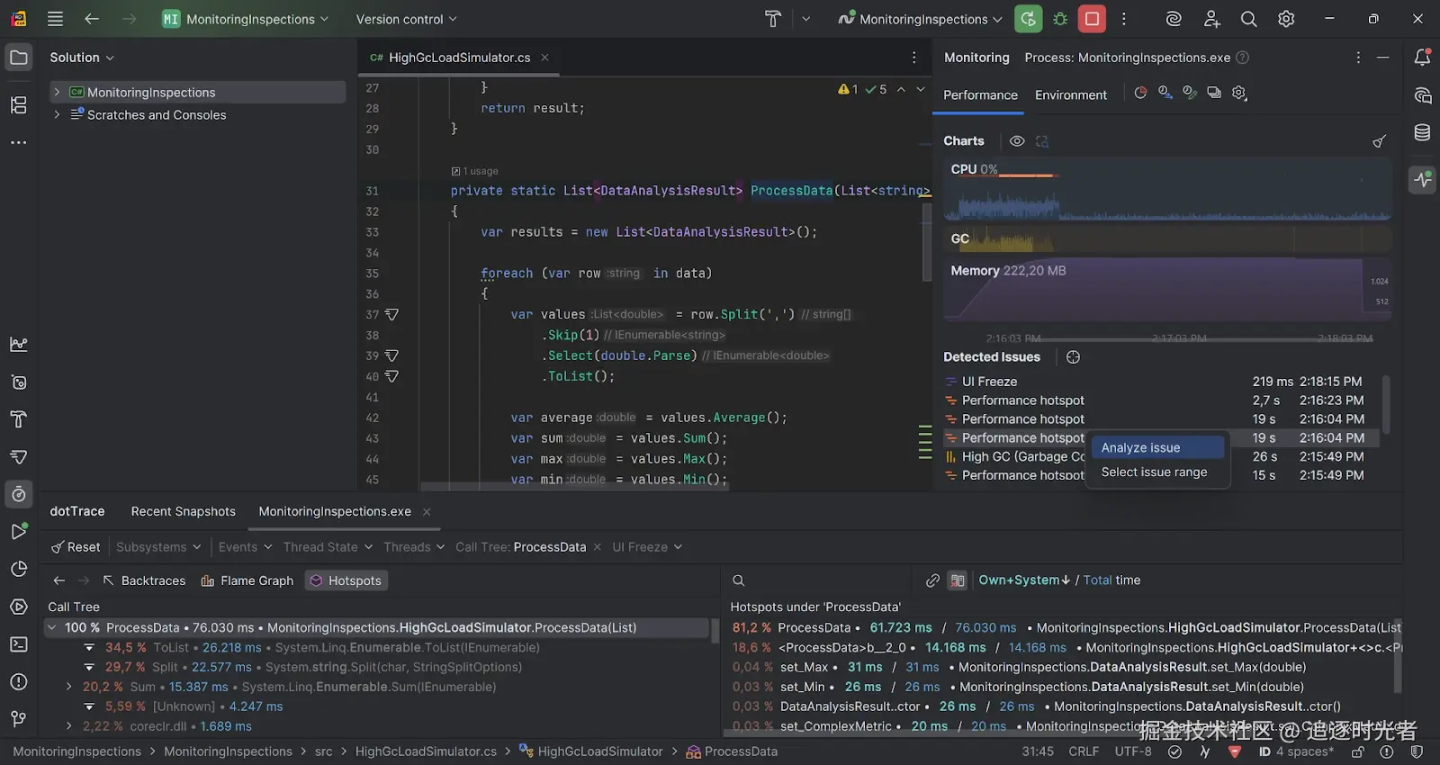Open Search Everywhere magnifier icon
Image resolution: width=1440 pixels, height=765 pixels.
click(x=1248, y=19)
